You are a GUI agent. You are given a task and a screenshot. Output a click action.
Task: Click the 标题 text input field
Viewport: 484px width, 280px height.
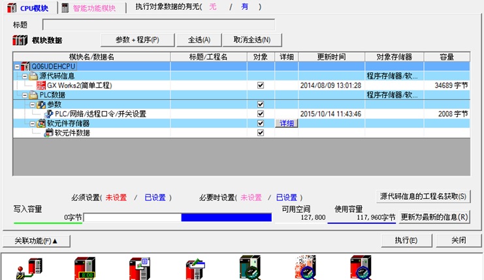click(x=158, y=25)
